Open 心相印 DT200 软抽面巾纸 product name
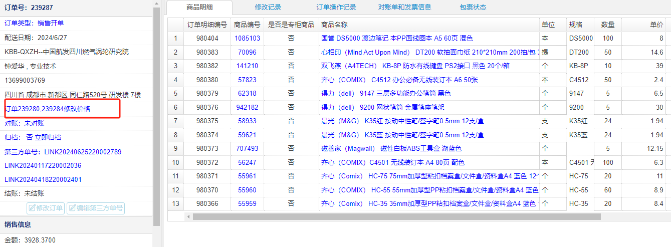The image size is (671, 247). pyautogui.click(x=430, y=52)
